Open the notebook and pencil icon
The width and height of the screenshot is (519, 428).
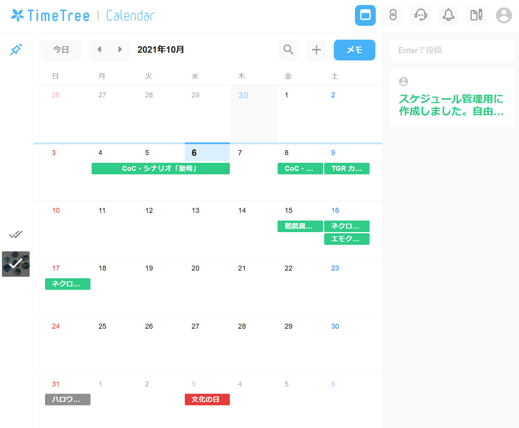coord(476,15)
